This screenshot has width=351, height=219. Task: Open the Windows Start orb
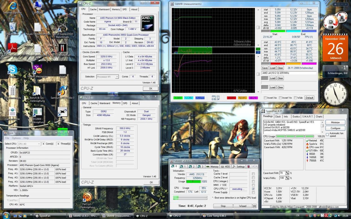click(x=6, y=215)
